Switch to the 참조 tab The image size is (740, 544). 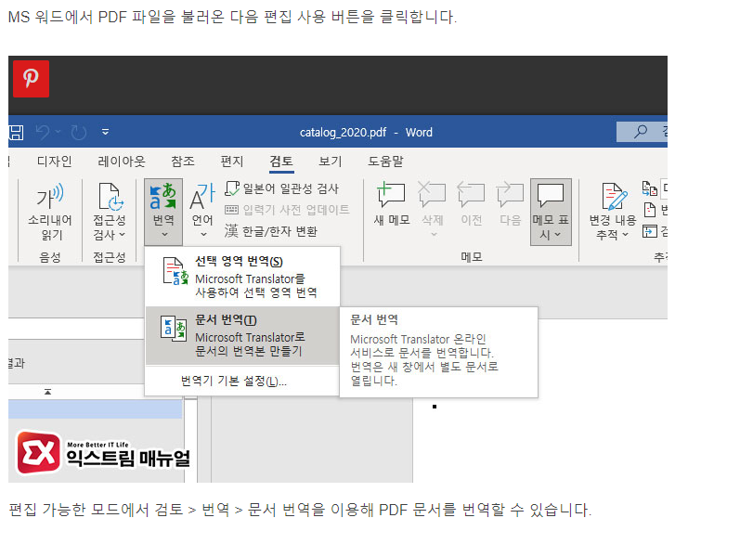pos(183,162)
